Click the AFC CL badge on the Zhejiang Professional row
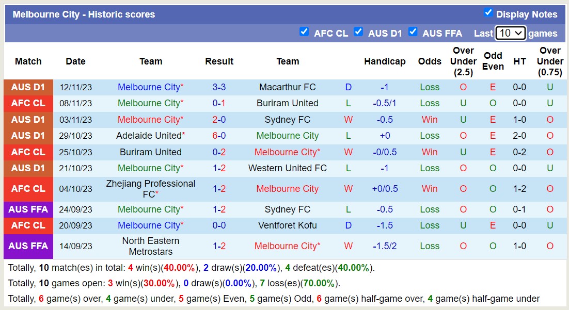Image resolution: width=569 pixels, height=310 pixels. point(28,189)
